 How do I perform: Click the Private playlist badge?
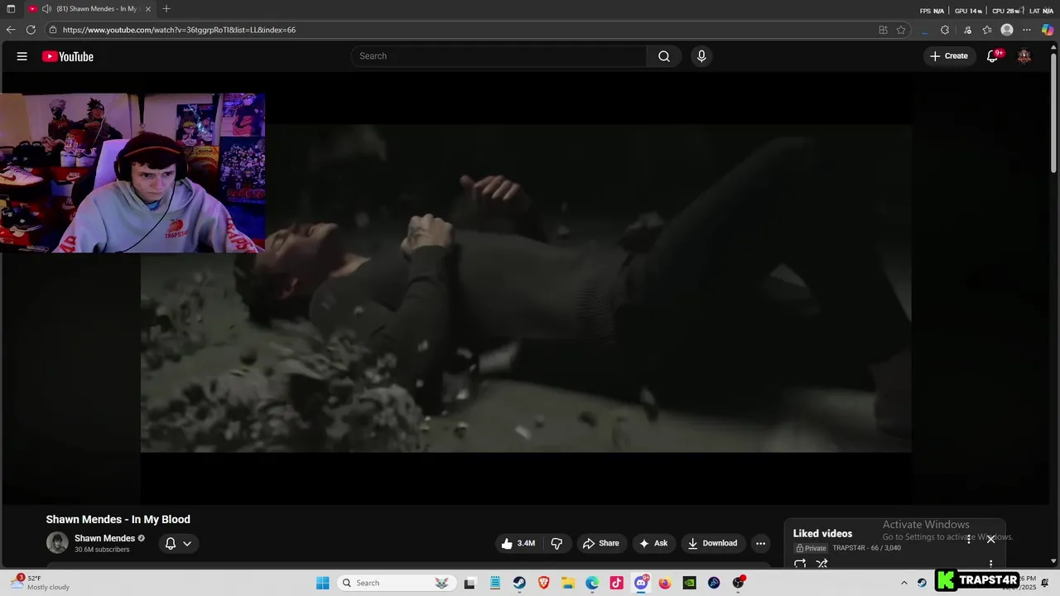(x=812, y=548)
